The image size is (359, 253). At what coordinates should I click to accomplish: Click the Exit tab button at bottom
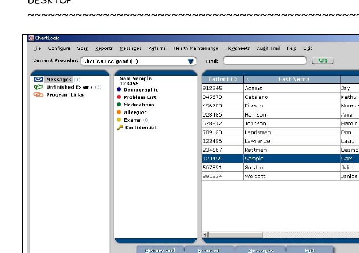point(310,250)
